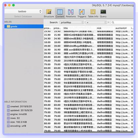This screenshot has height=138, width=138.
Task: Open the equals operator dropdown
Action: click(96, 23)
